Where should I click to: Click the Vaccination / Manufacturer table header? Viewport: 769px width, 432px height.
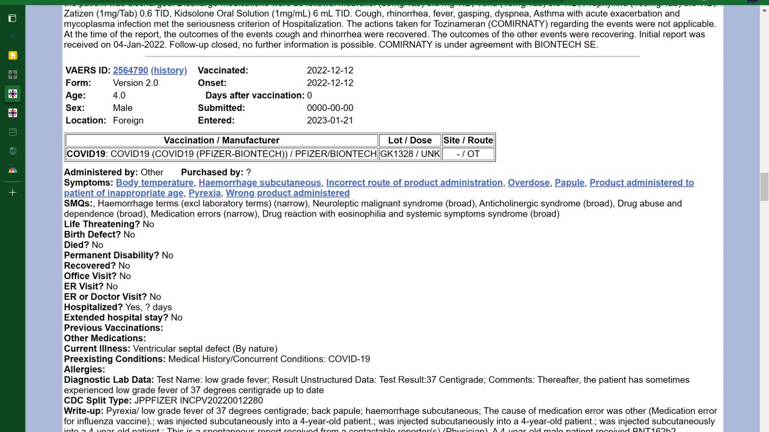(222, 140)
